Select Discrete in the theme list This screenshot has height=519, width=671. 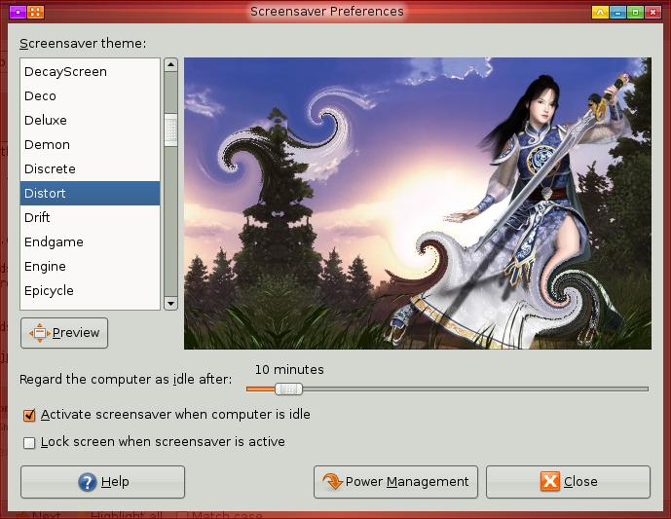point(90,169)
